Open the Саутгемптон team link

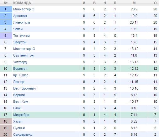click(23, 55)
